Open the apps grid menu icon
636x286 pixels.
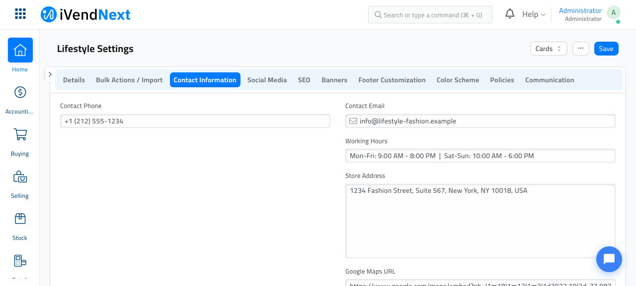click(20, 14)
